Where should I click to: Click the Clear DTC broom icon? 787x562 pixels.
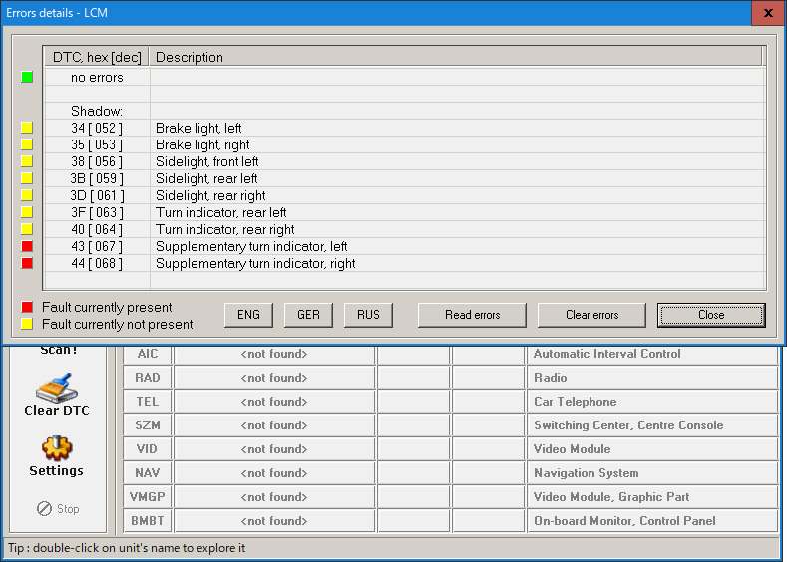click(x=56, y=387)
